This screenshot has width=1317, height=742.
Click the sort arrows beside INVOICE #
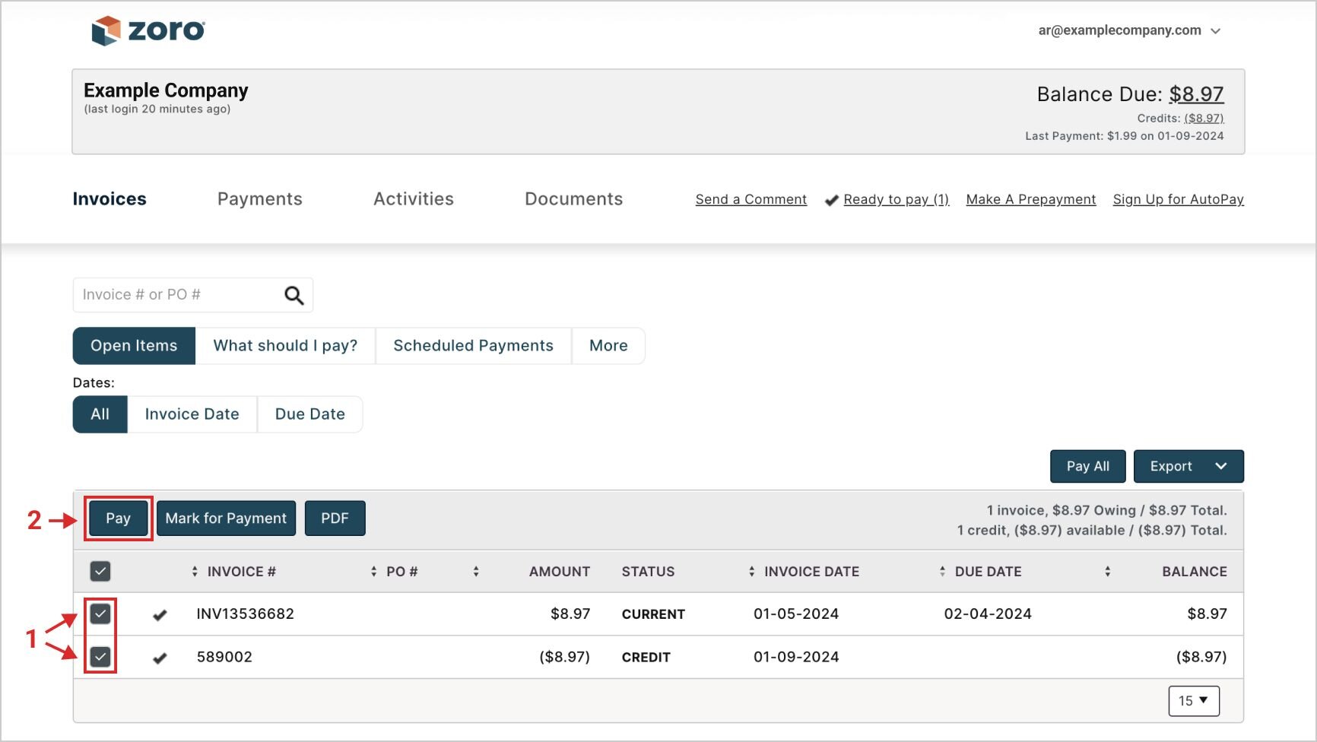tap(195, 572)
